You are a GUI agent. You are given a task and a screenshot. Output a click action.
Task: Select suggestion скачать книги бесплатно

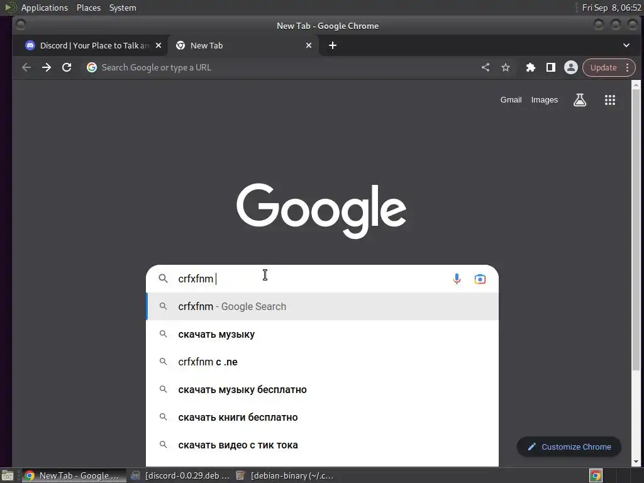click(x=323, y=418)
